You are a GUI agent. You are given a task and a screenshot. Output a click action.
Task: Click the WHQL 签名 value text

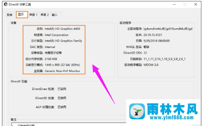pos(146,47)
